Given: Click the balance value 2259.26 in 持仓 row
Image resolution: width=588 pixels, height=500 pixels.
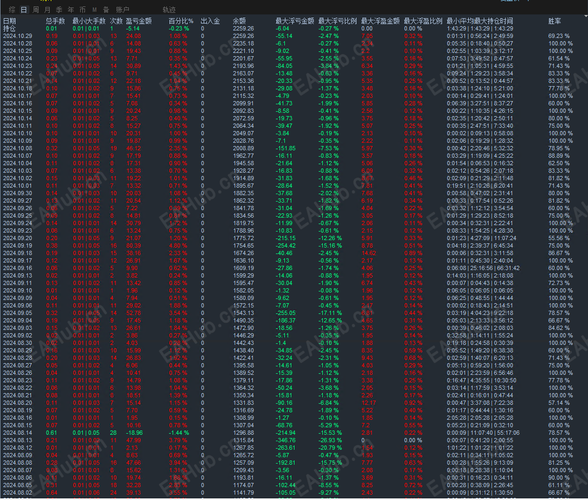Looking at the screenshot, I should 243,28.
